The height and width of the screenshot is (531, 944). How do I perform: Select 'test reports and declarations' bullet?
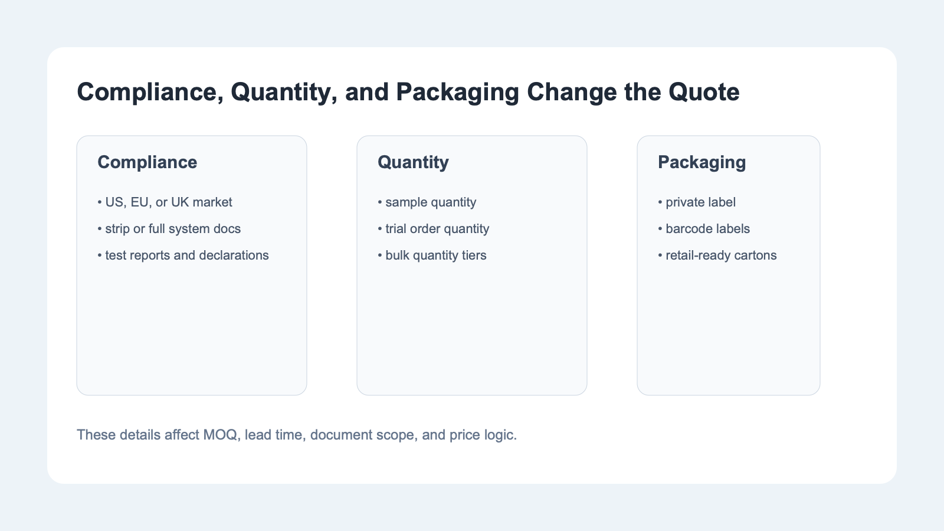coord(186,255)
